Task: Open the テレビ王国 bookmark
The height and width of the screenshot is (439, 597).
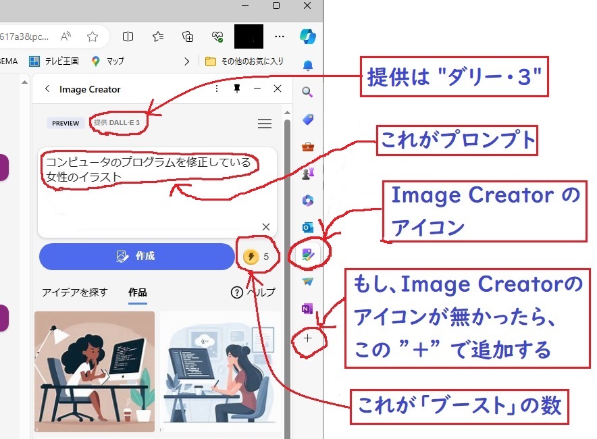Action: pyautogui.click(x=53, y=61)
